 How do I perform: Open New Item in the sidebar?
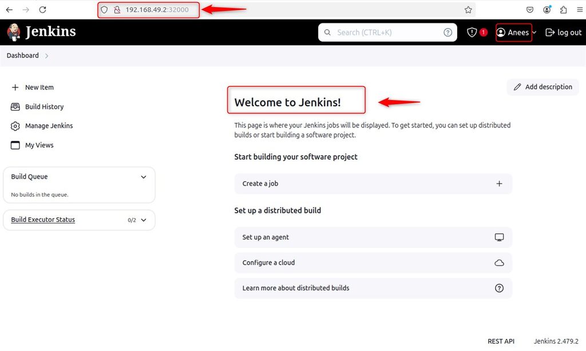pyautogui.click(x=33, y=87)
